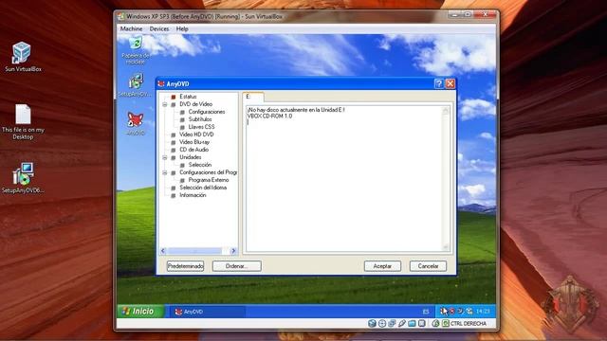Select DVD de Vídeo in the tree
The height and width of the screenshot is (341, 607).
point(196,104)
